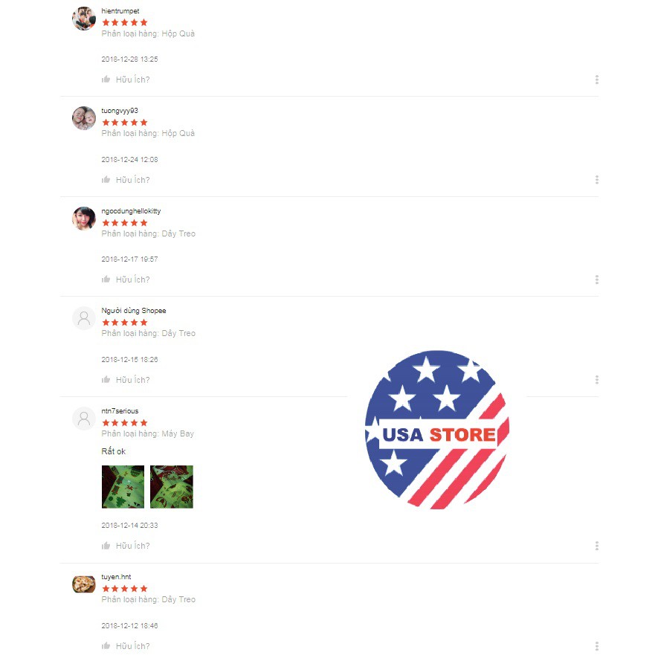The width and height of the screenshot is (658, 658).
Task: Click 'Hữu ích?' text on tuyen.hnt's review
Action: tap(132, 646)
